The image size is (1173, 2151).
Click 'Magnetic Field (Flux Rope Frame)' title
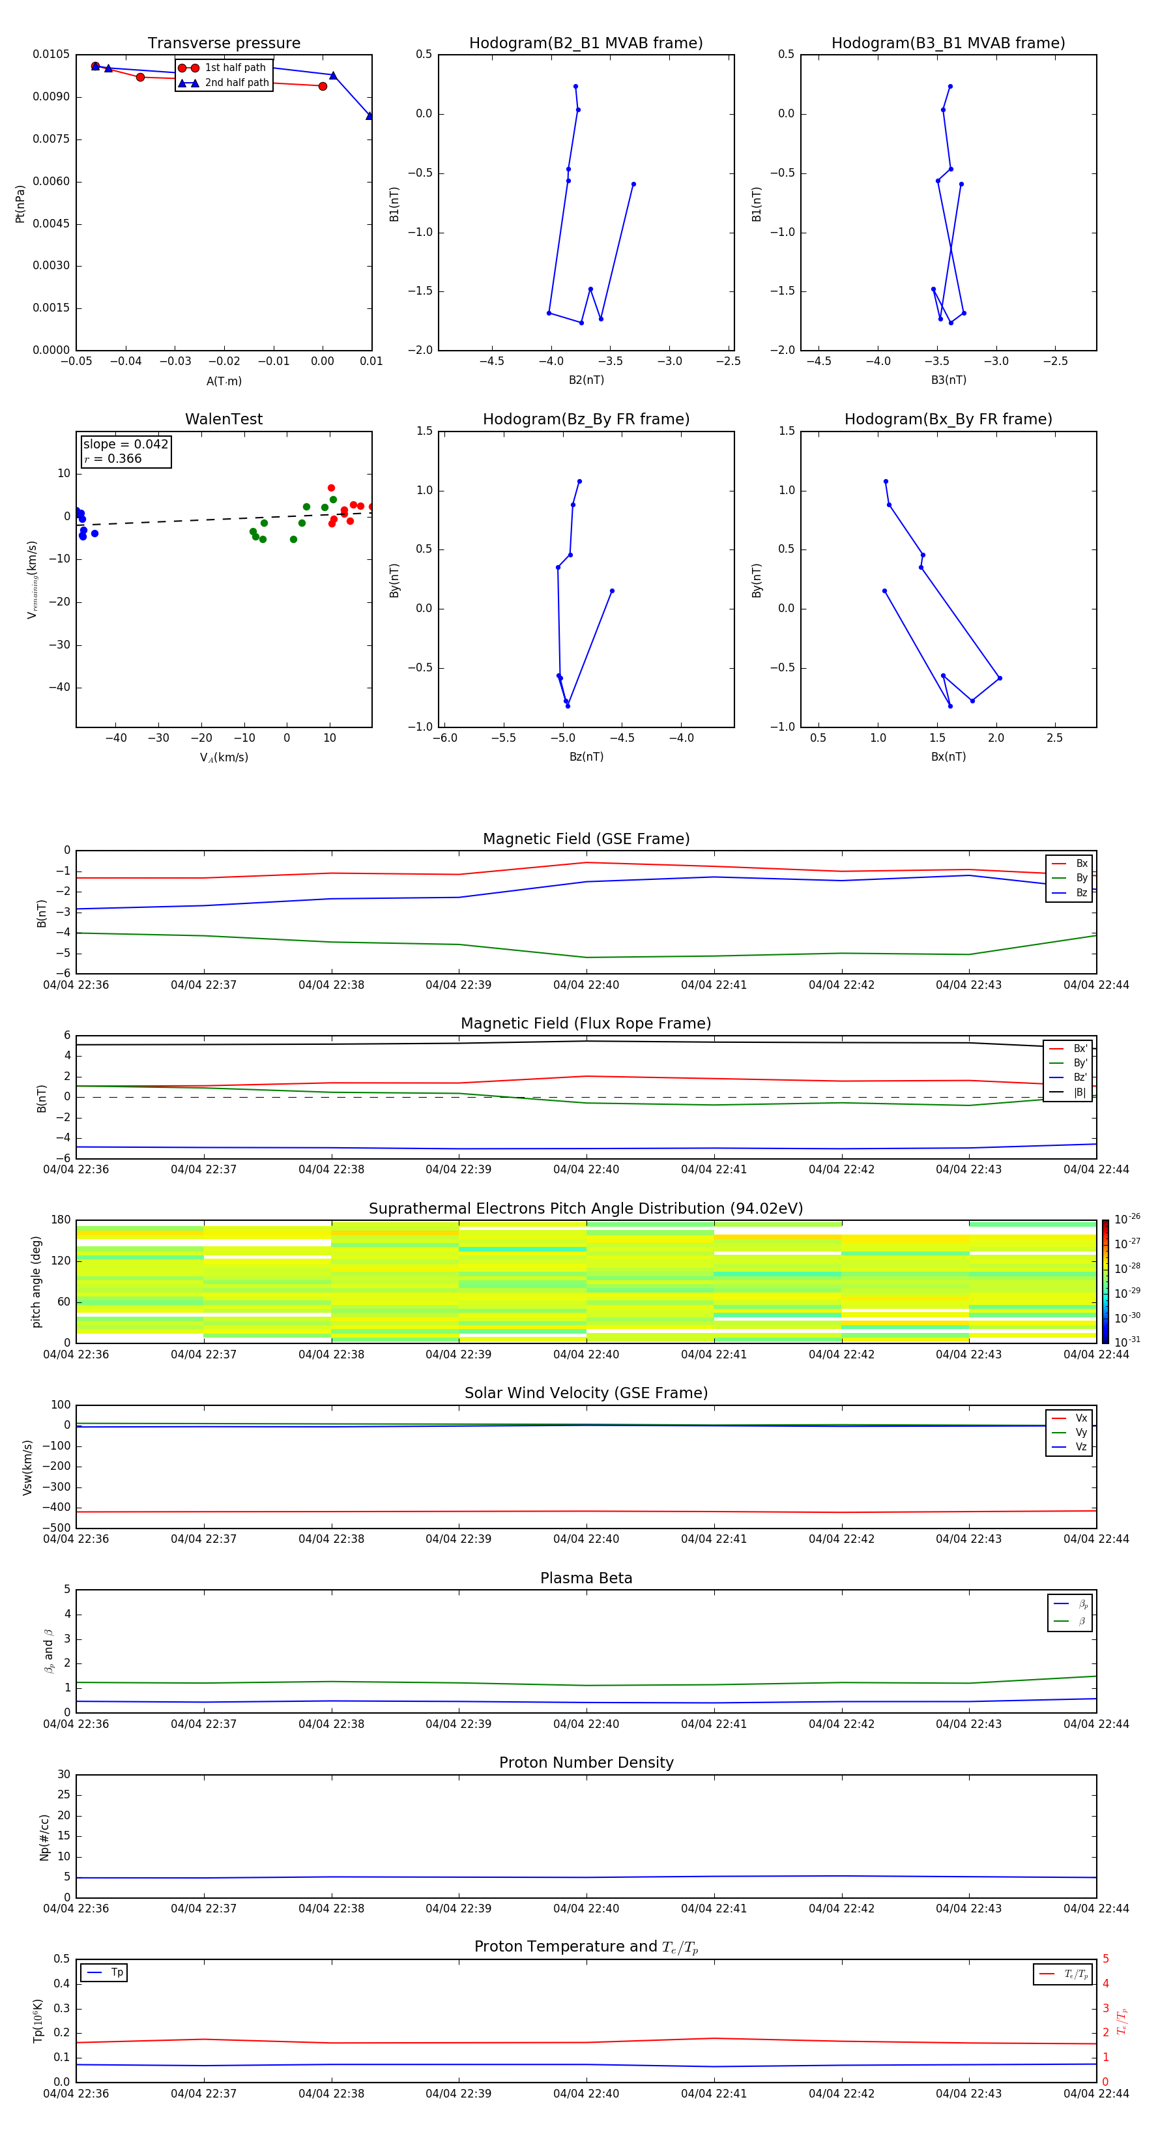point(586,1024)
